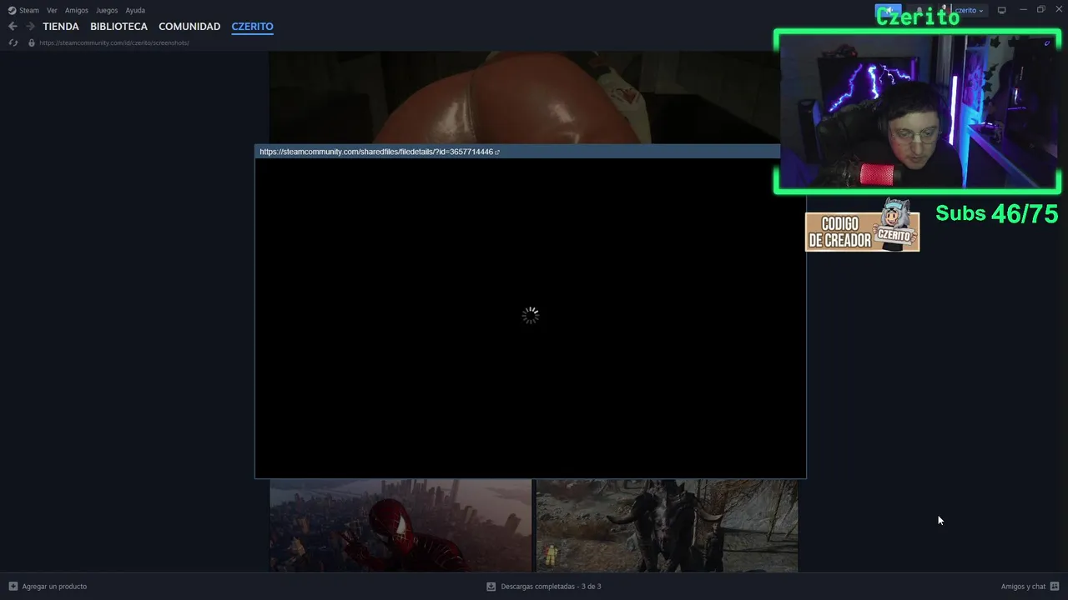
Task: Click the czerito avatar picture
Action: (945, 10)
